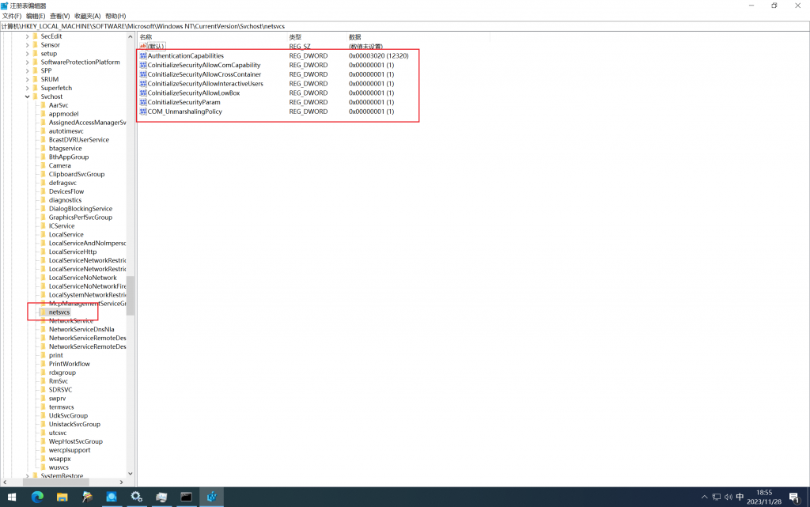Click the (默认) string value icon
810x507 pixels.
143,47
